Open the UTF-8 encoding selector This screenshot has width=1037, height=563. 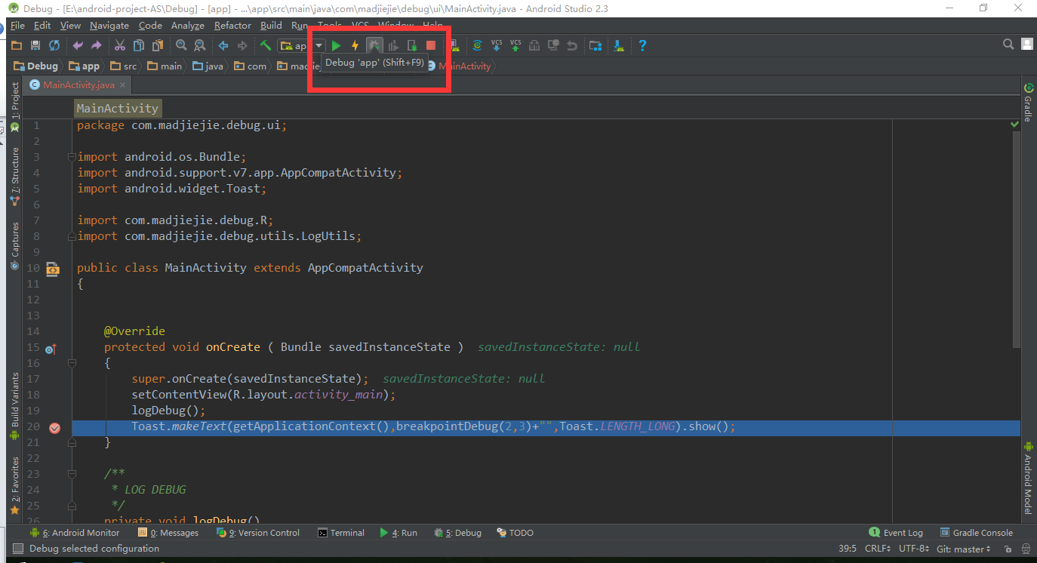915,549
